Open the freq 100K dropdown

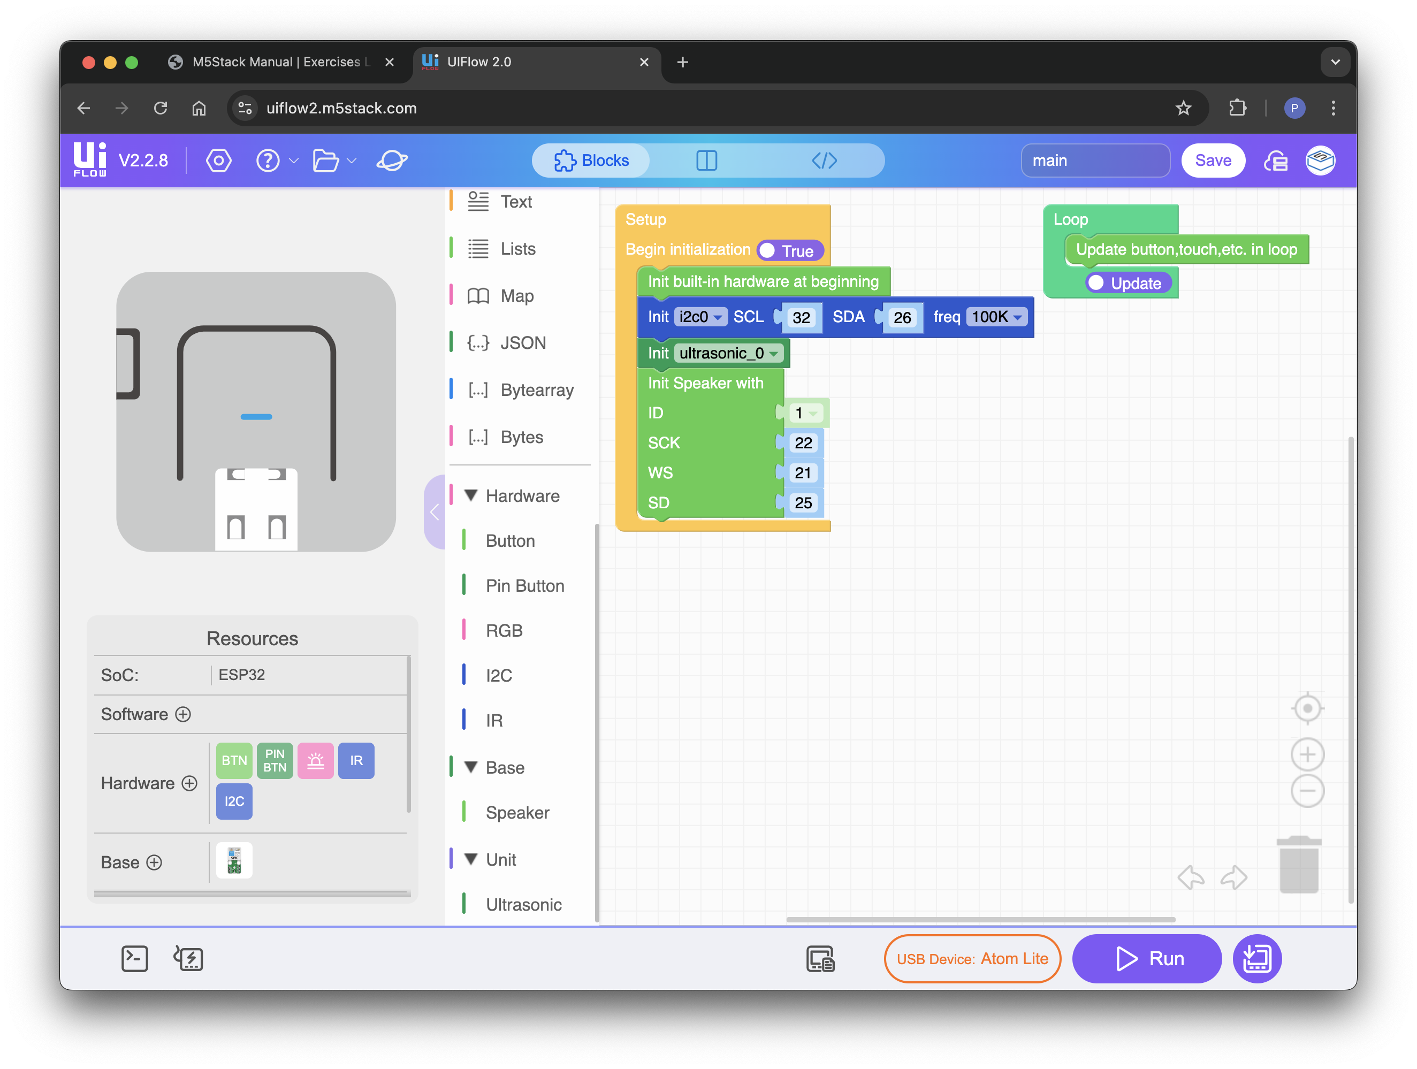(x=996, y=316)
